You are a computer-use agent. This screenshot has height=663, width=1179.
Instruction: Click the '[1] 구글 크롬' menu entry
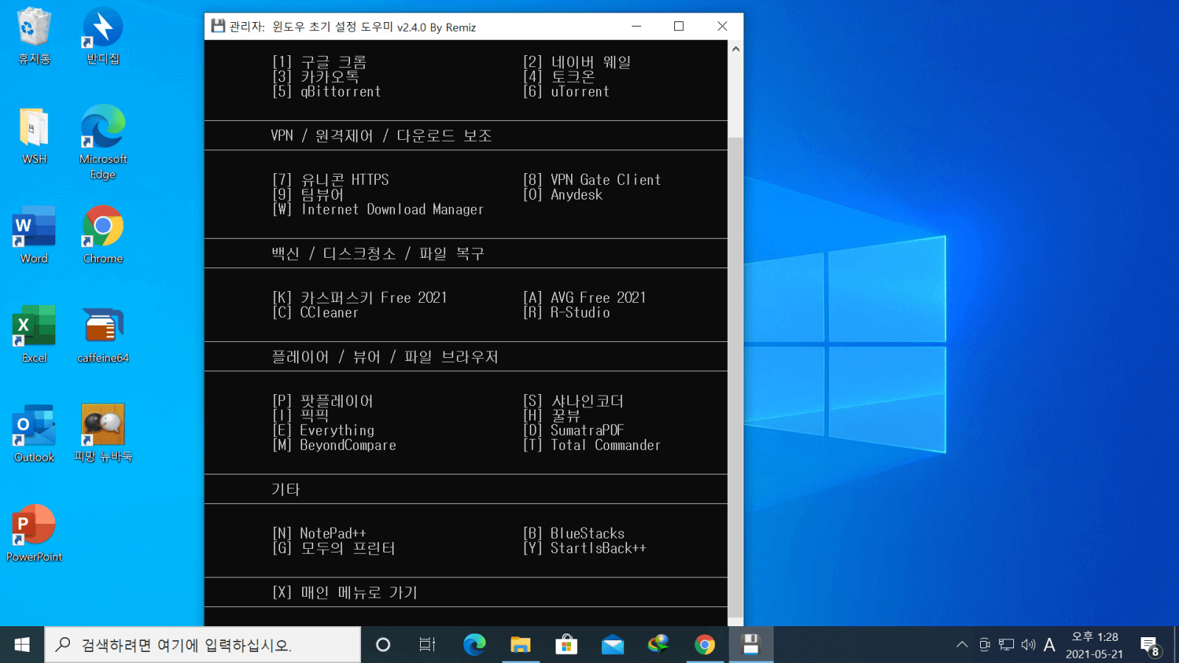[x=319, y=62]
